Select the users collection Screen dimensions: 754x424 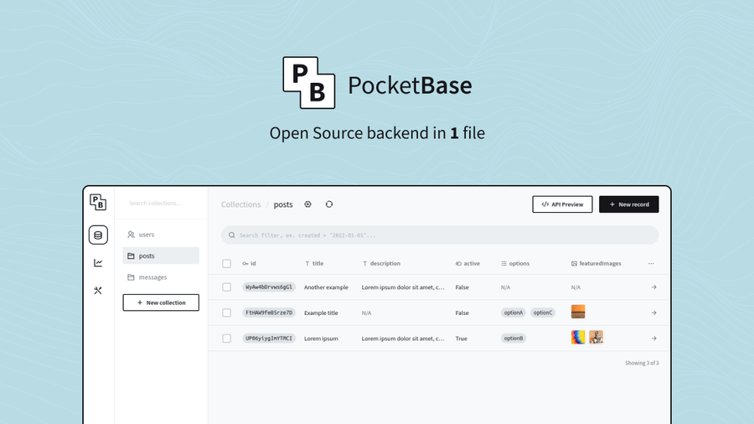point(147,235)
